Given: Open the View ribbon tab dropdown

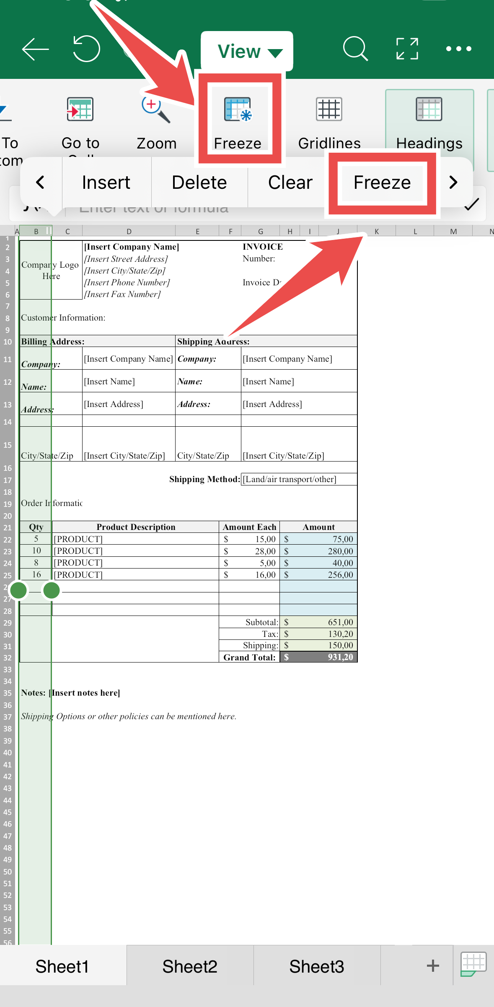Looking at the screenshot, I should click(x=247, y=51).
